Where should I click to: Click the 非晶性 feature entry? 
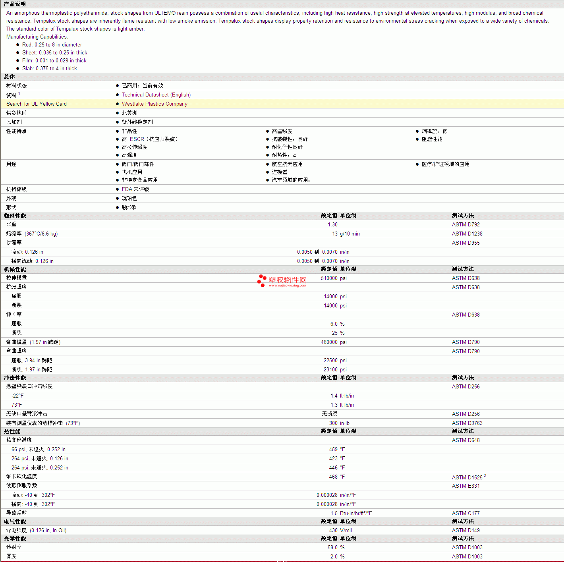(x=129, y=131)
